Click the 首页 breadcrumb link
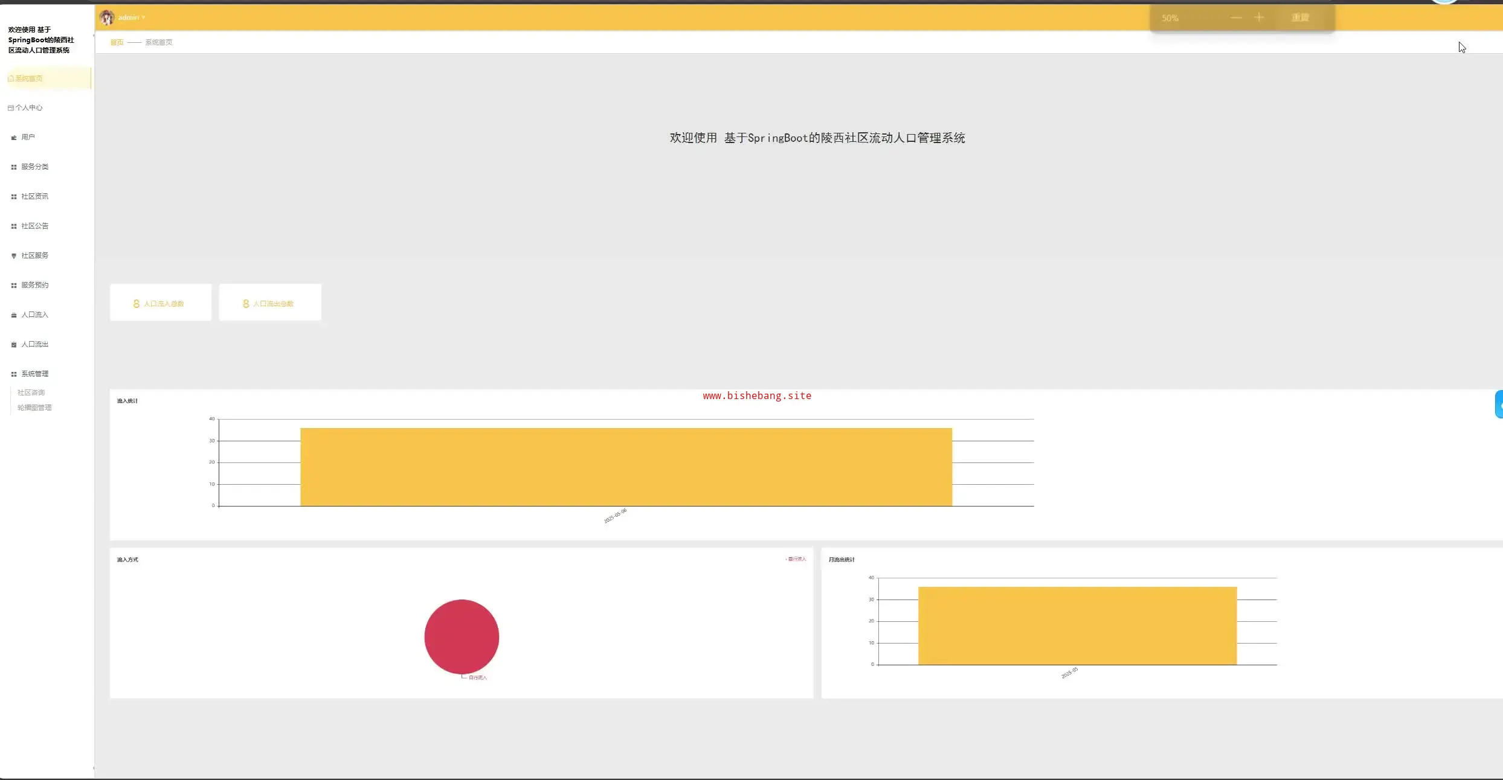 117,42
